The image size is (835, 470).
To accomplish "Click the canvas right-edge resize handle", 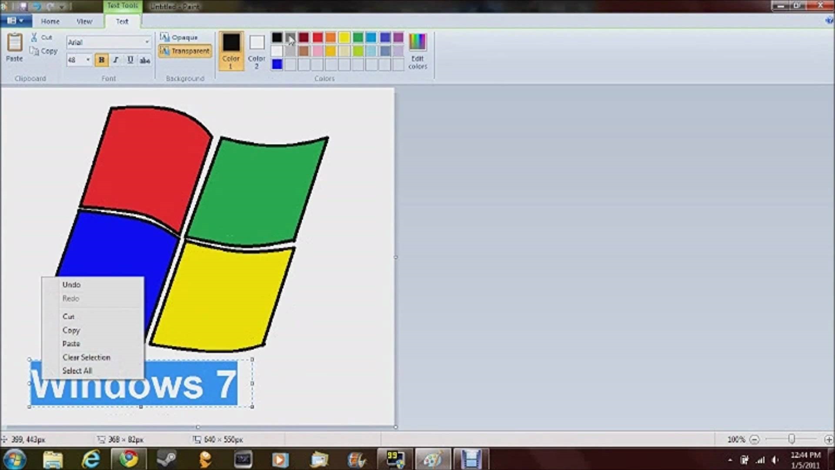I will coord(395,257).
